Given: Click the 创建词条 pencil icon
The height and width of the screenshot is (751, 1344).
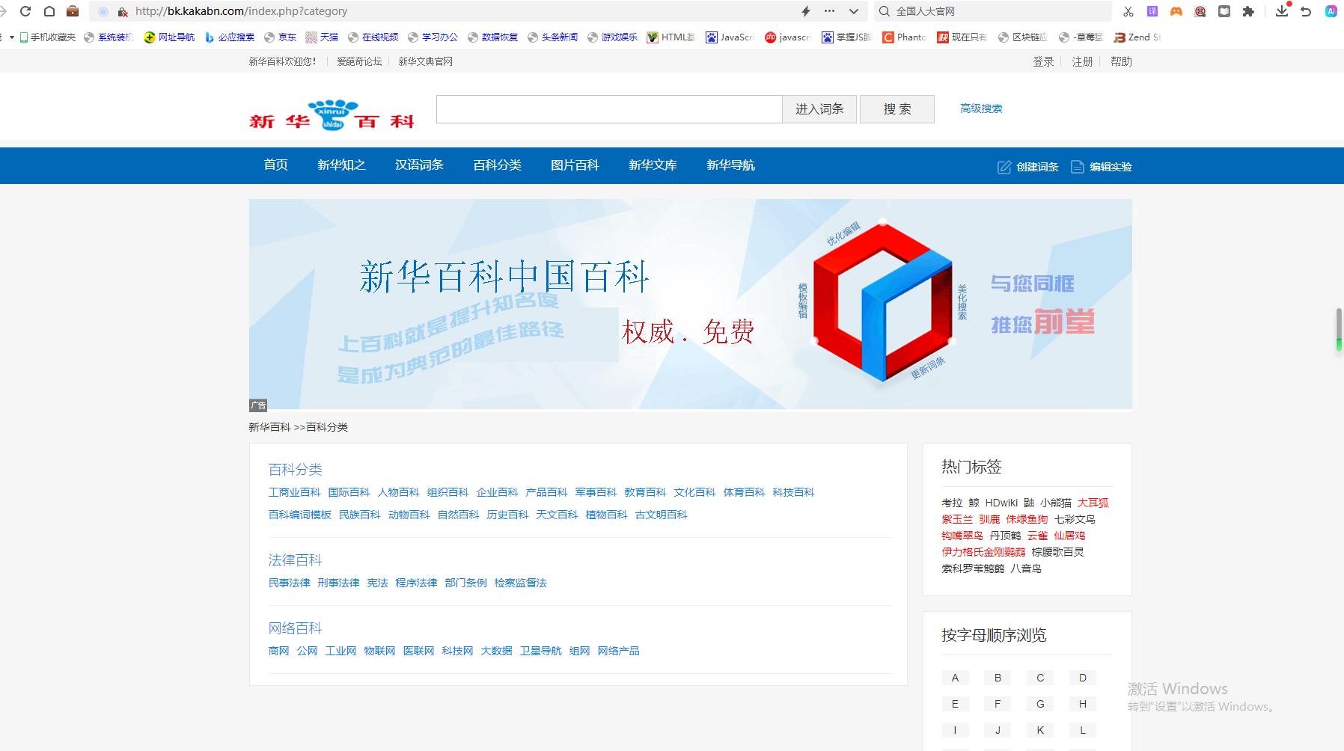Looking at the screenshot, I should click(1004, 167).
